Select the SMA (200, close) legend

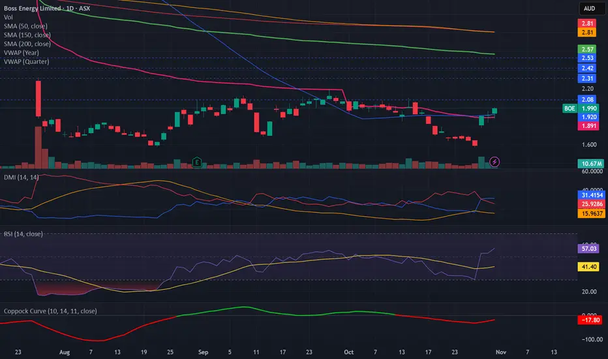coord(27,44)
